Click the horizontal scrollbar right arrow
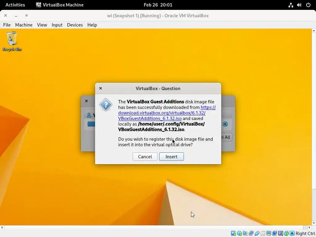Screen dimensions: 316x237 tap(310, 227)
